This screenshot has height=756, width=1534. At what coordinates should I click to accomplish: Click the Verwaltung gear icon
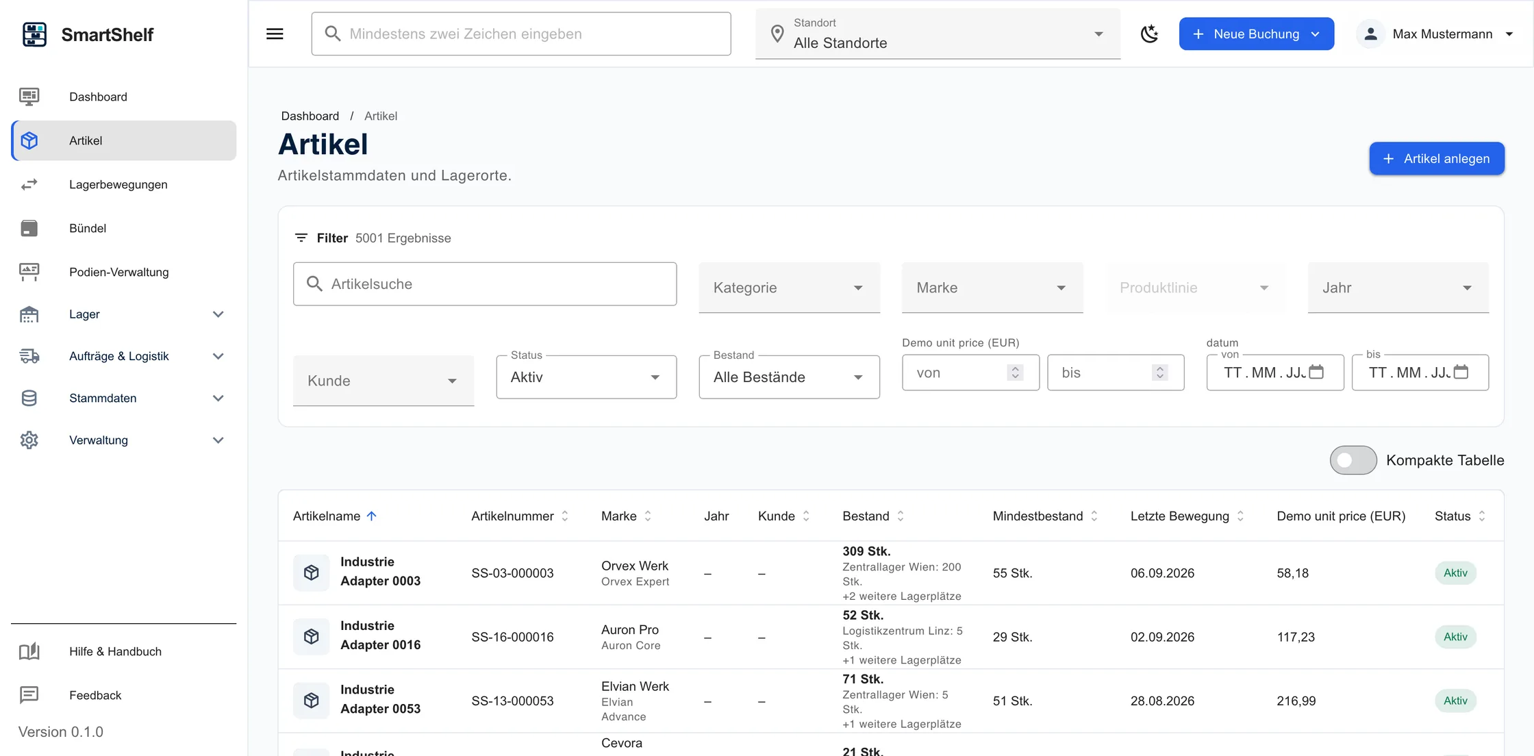click(29, 440)
